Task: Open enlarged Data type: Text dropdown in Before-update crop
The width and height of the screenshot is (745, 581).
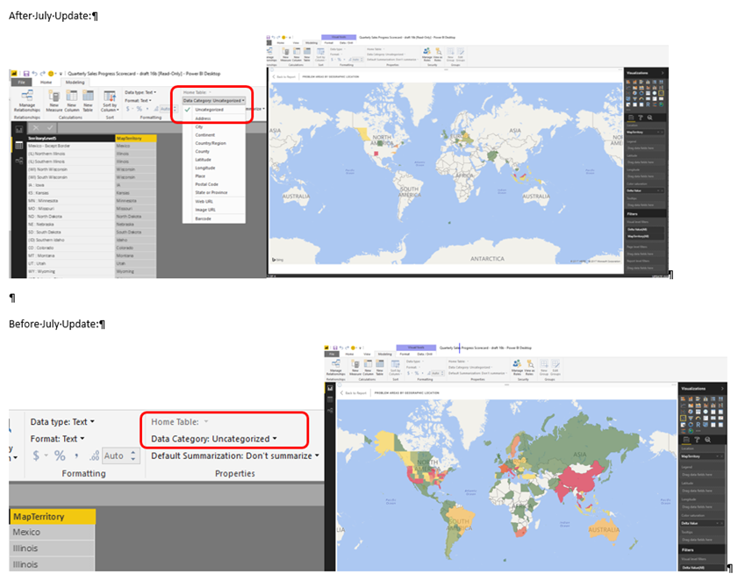Action: tap(62, 422)
